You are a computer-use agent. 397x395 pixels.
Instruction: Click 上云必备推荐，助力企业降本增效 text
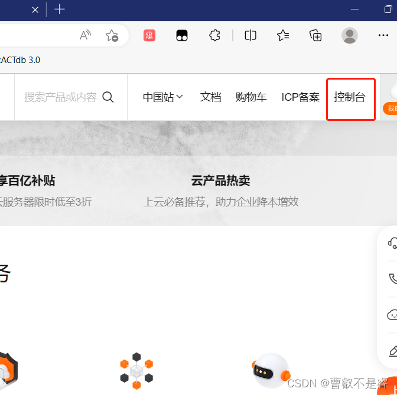click(221, 202)
